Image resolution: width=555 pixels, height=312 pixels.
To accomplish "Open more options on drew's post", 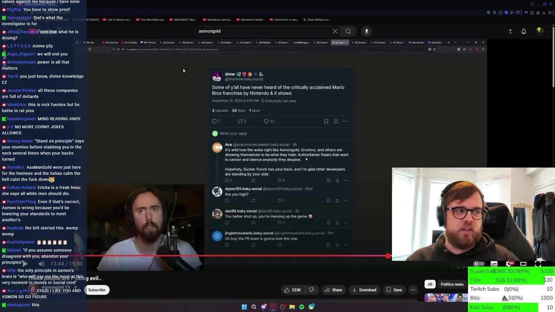I will (x=346, y=121).
